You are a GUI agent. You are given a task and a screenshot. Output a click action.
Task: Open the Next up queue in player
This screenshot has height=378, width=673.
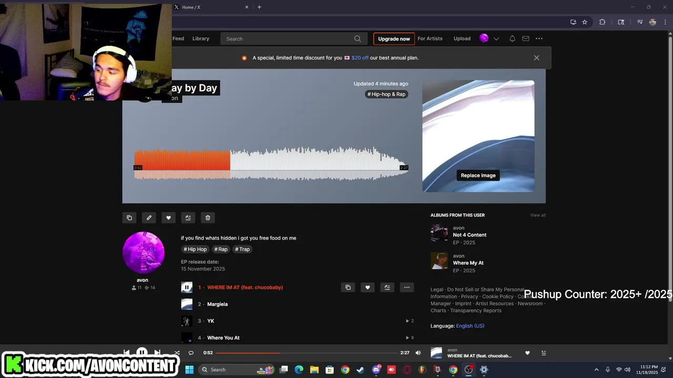[544, 353]
